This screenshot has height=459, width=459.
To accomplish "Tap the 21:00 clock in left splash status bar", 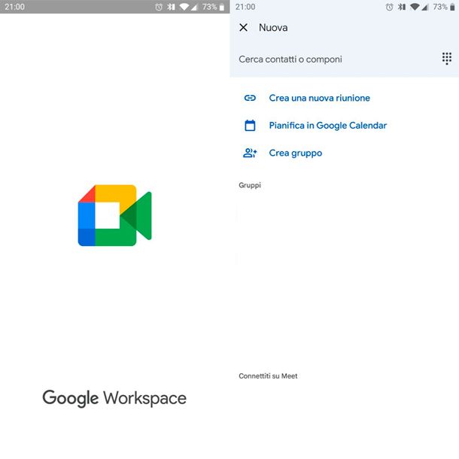I will click(x=14, y=7).
